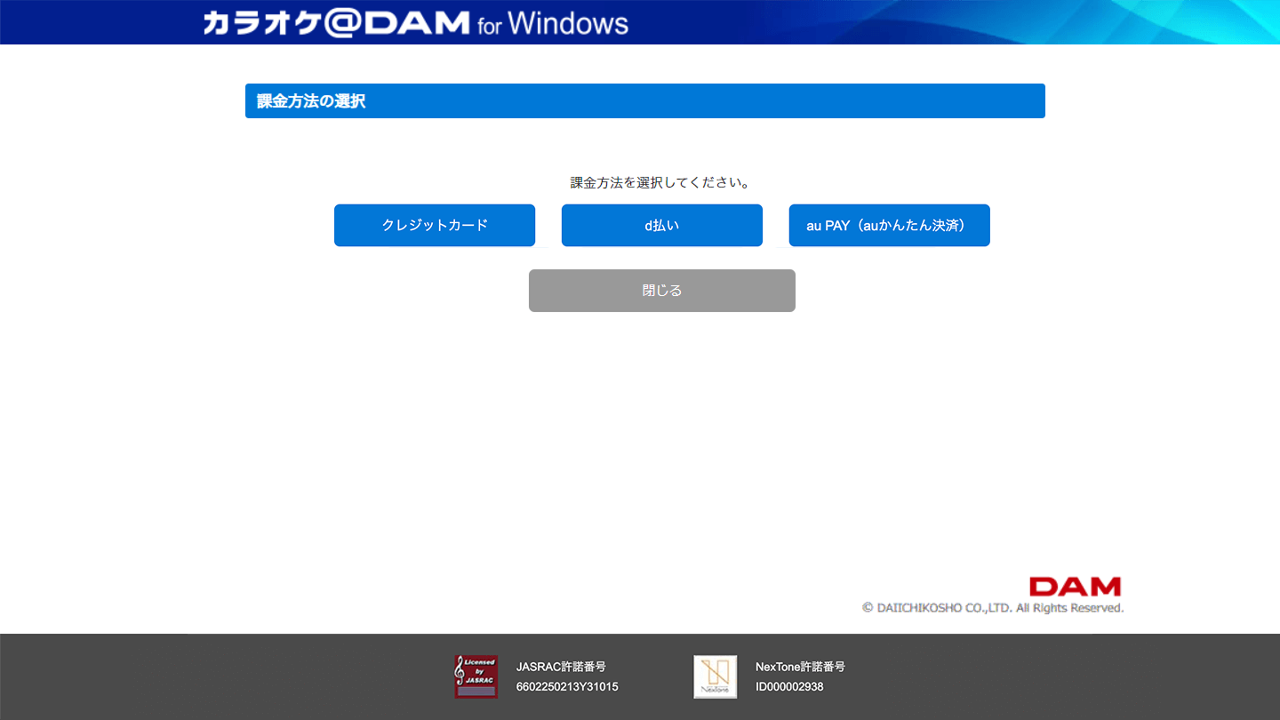This screenshot has width=1280, height=720.
Task: Click the DAIICHIKOSHO CO.,LTD. copyright name
Action: click(x=944, y=608)
